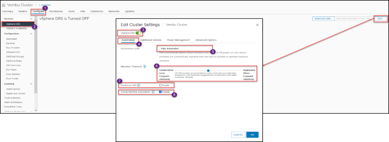Toggle the vSphere DRS switch
The height and width of the screenshot is (142, 389).
click(x=139, y=33)
